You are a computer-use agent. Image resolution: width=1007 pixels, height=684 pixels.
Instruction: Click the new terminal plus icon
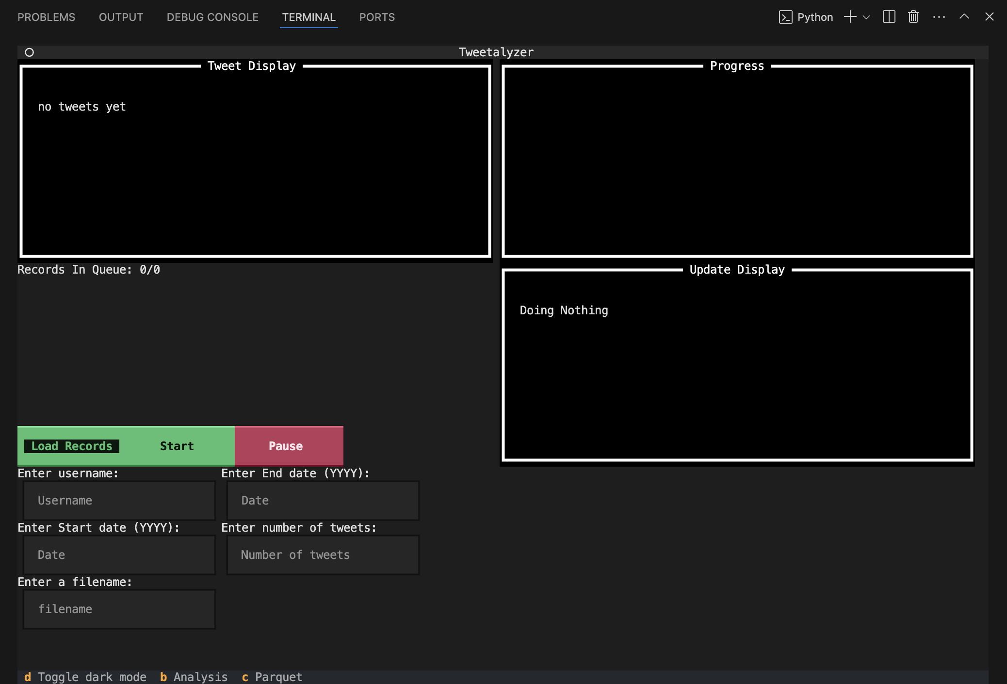(x=850, y=17)
